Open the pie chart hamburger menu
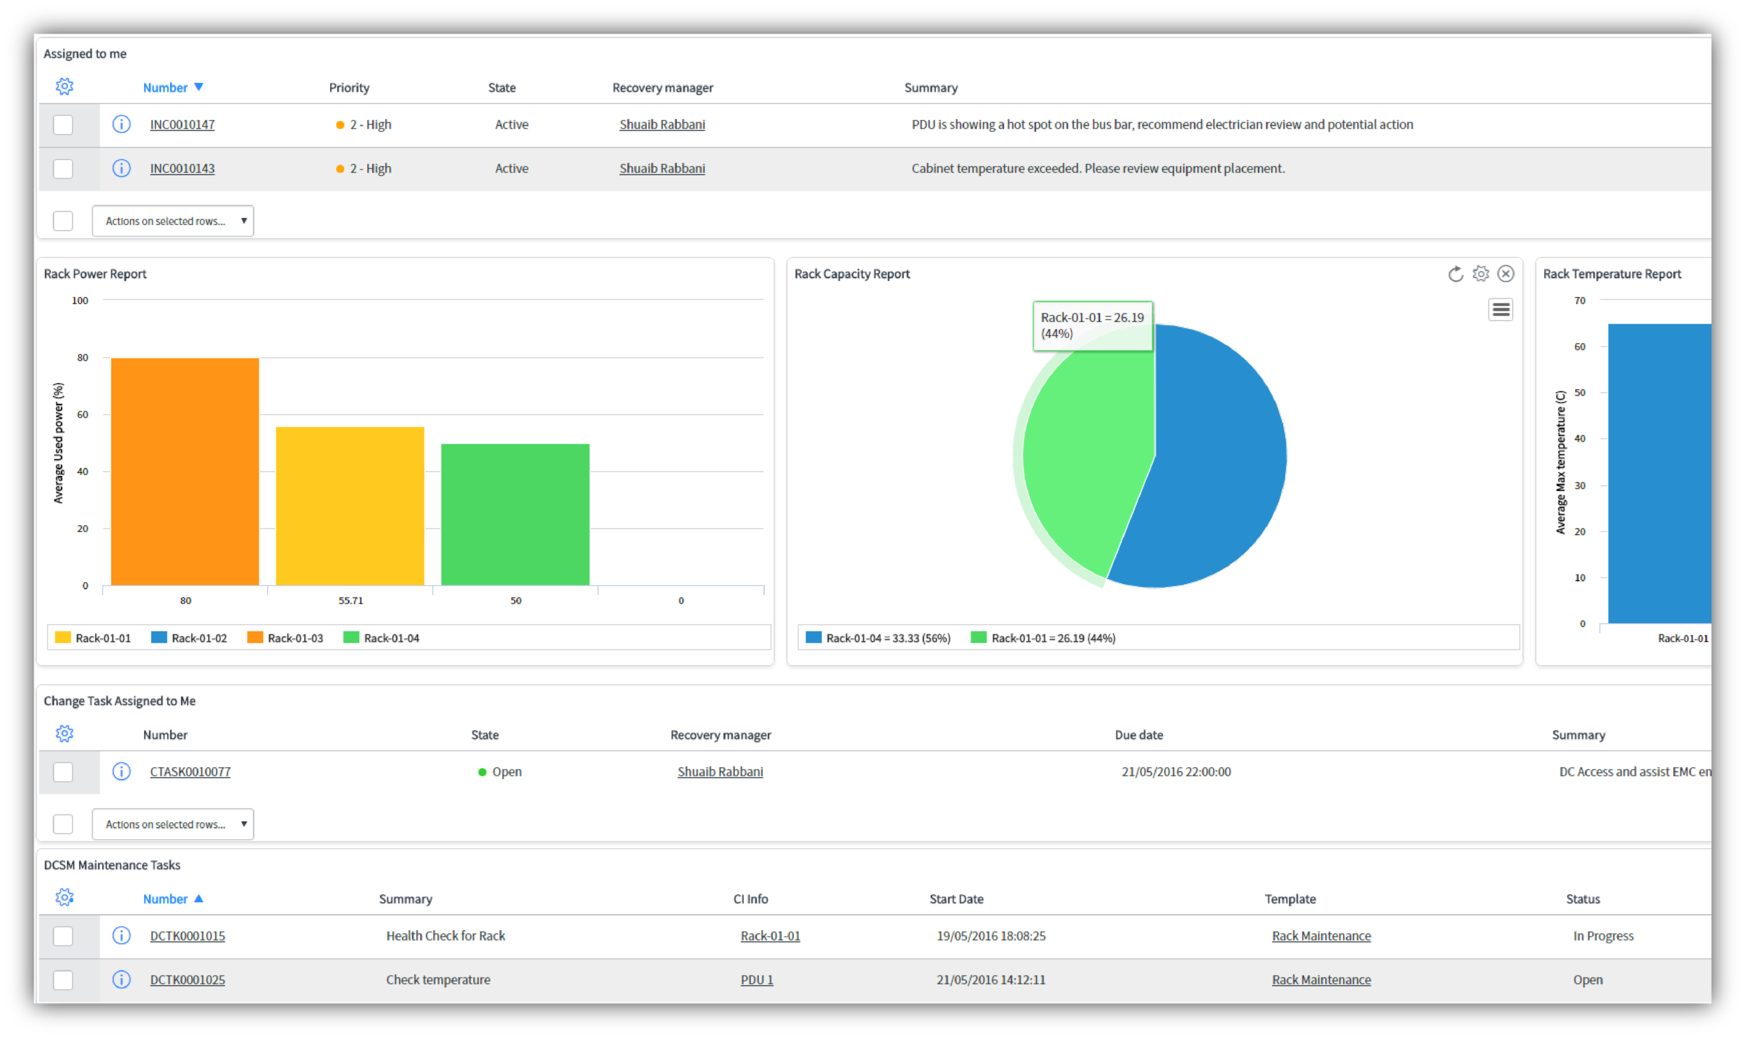1748x1039 pixels. click(x=1500, y=310)
